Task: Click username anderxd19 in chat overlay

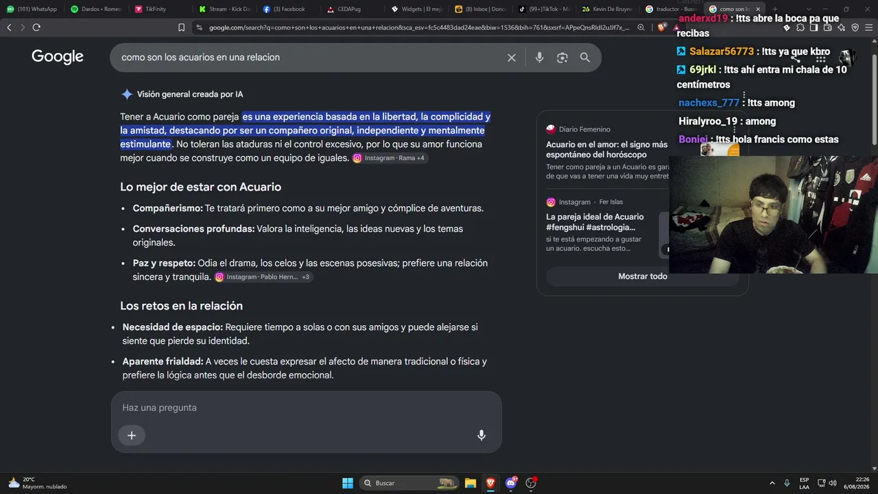Action: click(703, 19)
